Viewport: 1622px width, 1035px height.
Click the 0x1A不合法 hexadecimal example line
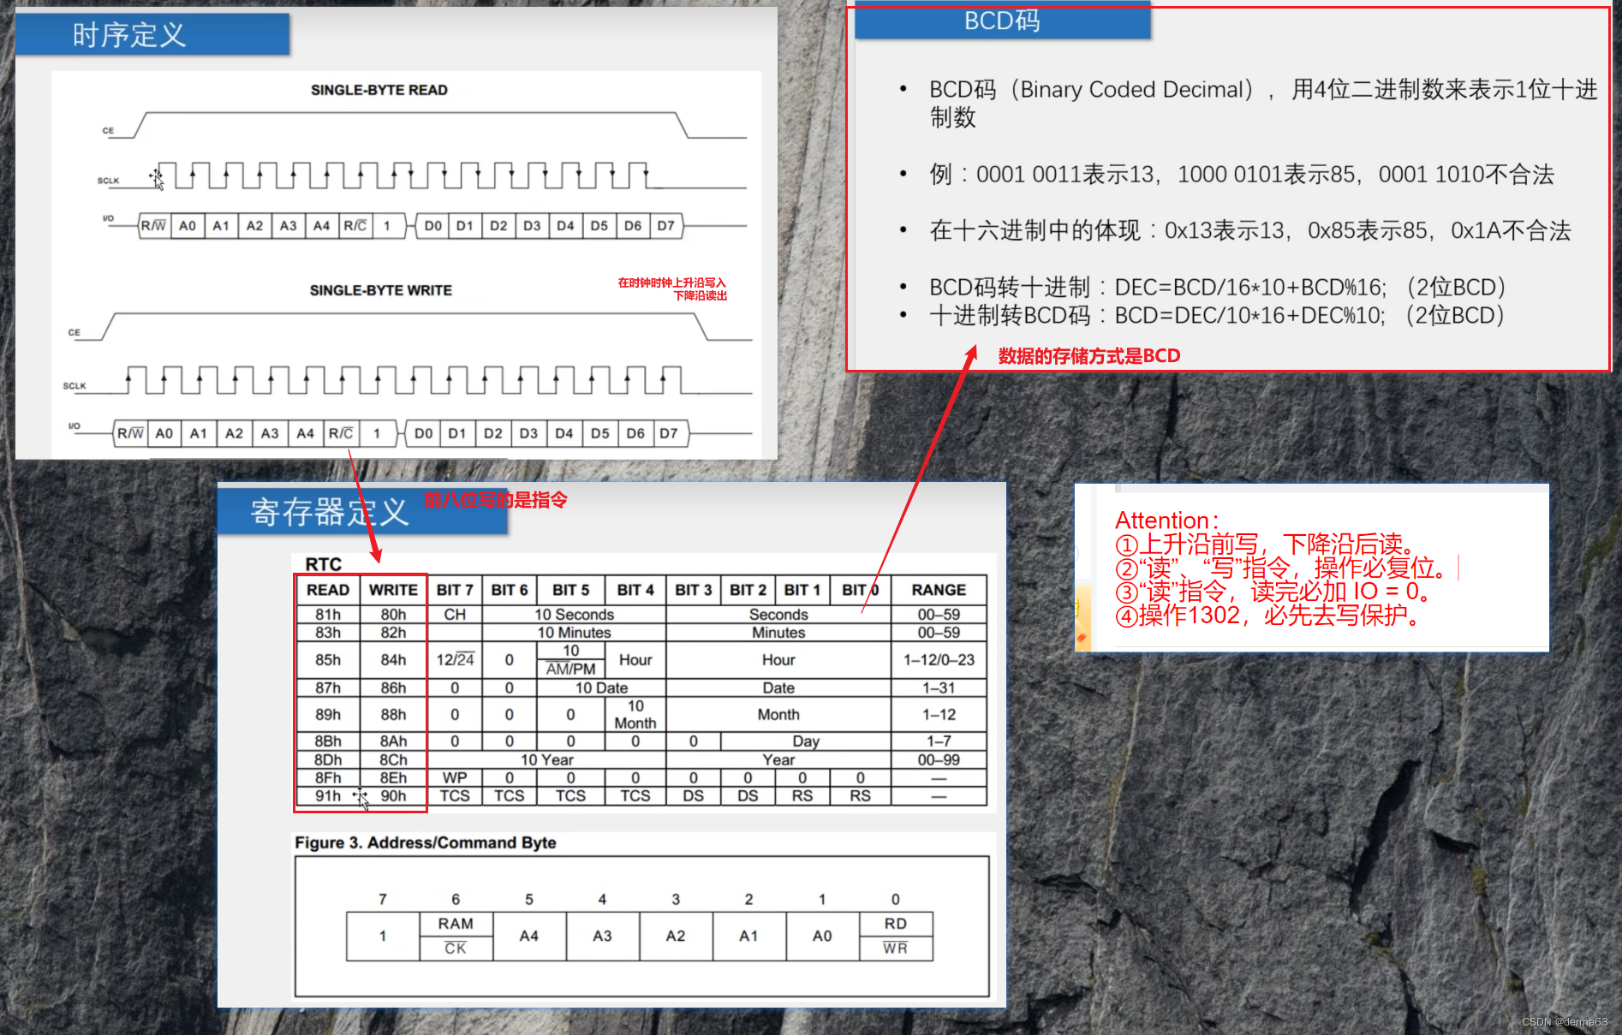pos(1250,230)
